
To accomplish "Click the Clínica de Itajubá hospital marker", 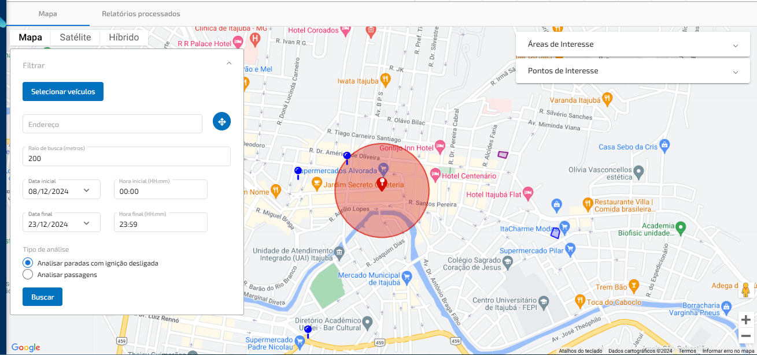I will click(255, 39).
